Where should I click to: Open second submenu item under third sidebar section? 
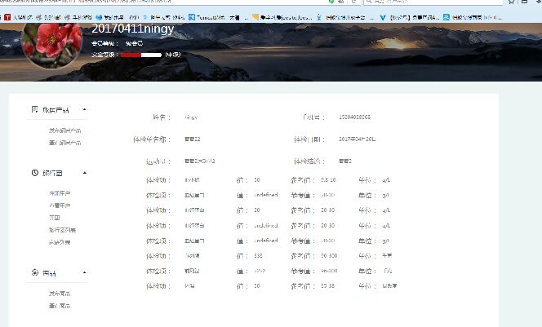pos(60,305)
